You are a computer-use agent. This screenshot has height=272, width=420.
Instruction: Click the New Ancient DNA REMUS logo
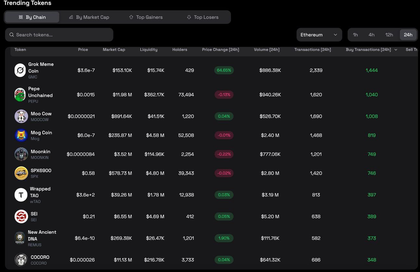pos(20,238)
